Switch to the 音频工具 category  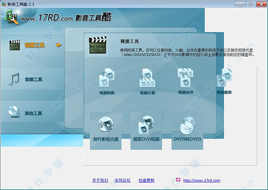click(x=34, y=79)
